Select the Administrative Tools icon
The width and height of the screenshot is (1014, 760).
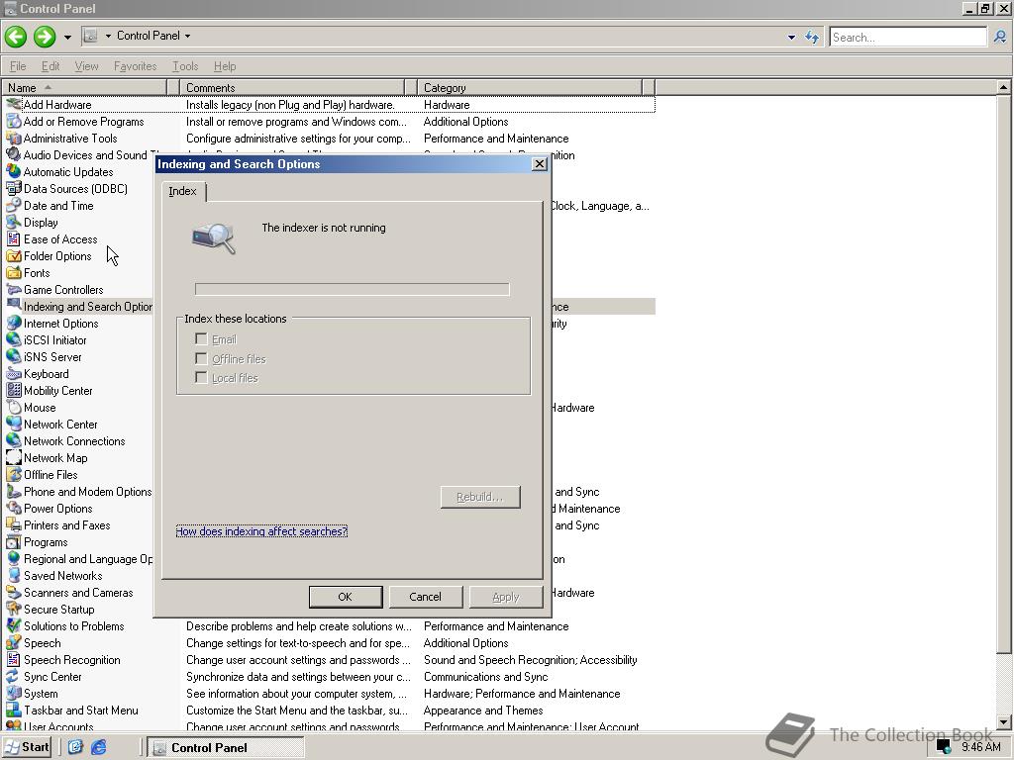click(x=13, y=138)
